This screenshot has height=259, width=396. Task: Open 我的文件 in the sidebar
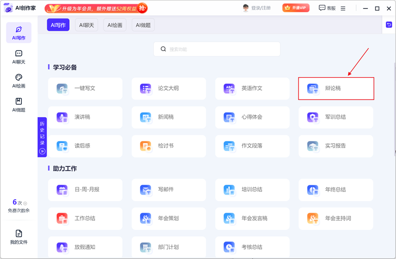(x=19, y=237)
